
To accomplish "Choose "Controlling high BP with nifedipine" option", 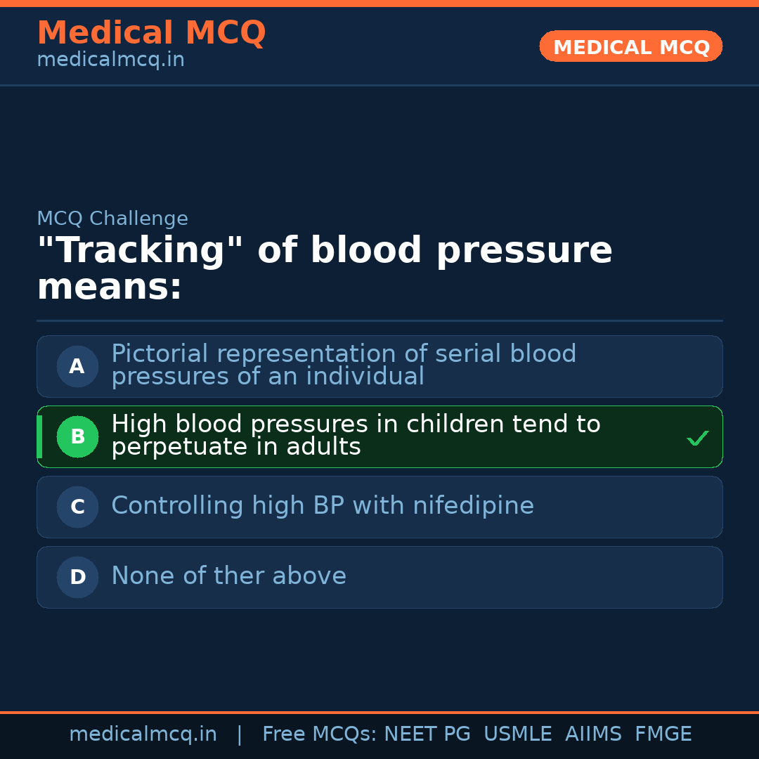I will [323, 506].
